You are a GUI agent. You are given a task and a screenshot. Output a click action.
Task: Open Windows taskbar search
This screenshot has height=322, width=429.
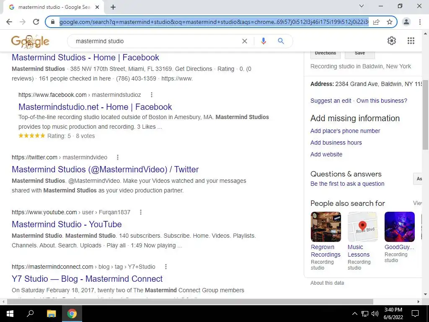coord(30,314)
